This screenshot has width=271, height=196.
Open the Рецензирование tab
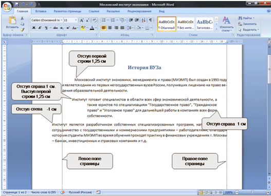139,11
